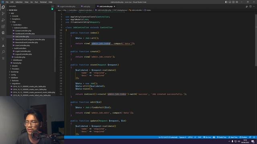
Task: Open the Edit menu
Action: (x=12, y=2)
